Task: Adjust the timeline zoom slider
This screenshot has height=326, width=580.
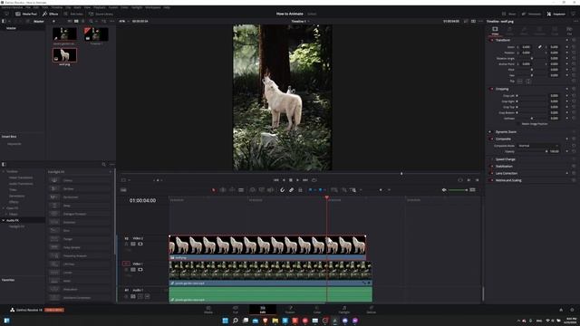Action: pyautogui.click(x=458, y=190)
